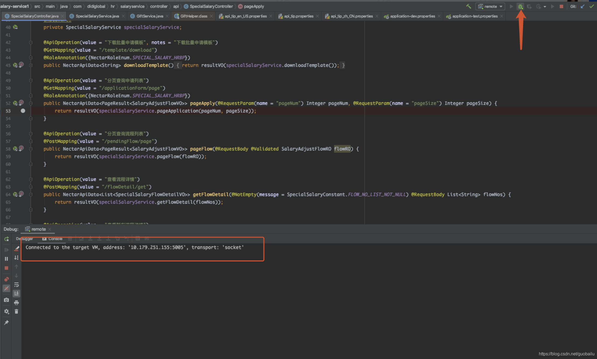Click the Git update project arrow
The width and height of the screenshot is (597, 359).
tap(582, 6)
